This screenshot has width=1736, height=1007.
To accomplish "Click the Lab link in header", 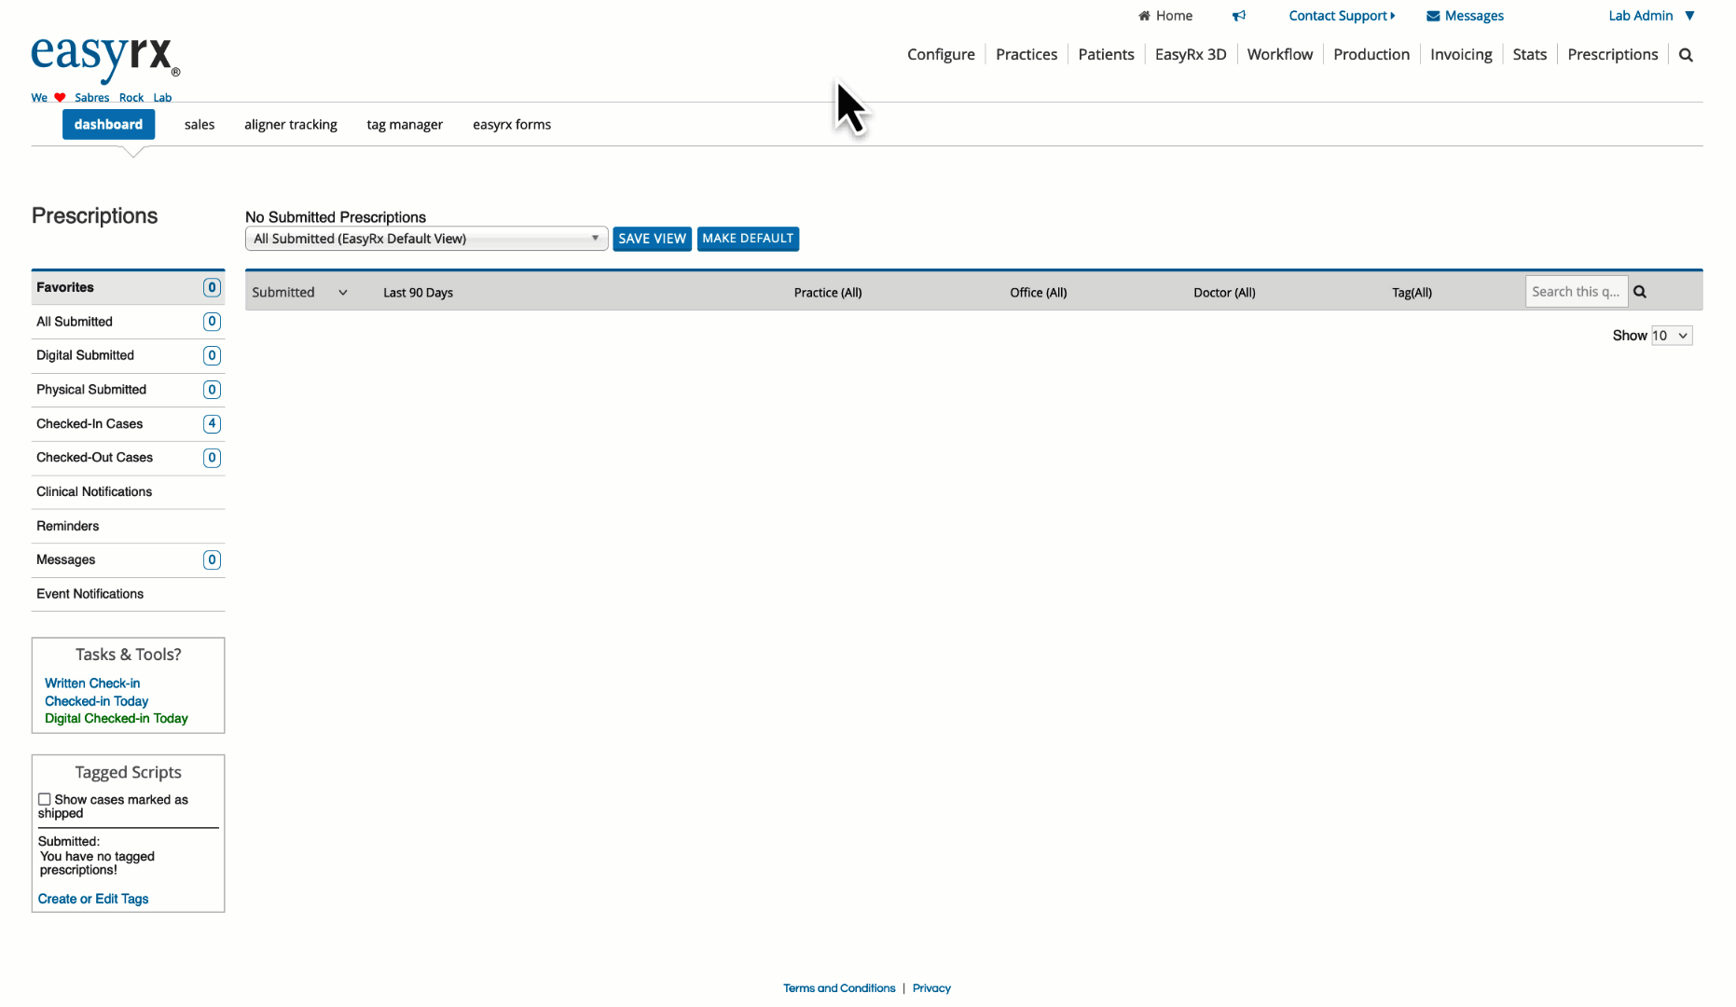I will [x=162, y=98].
